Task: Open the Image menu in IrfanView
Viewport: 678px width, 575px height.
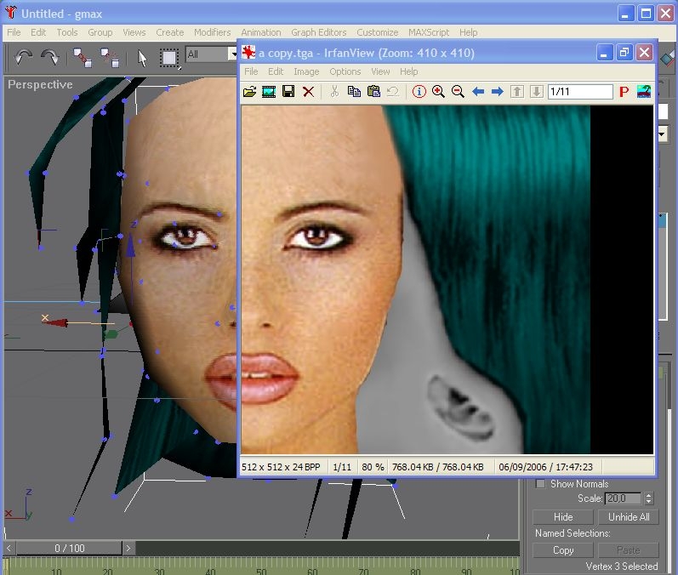Action: (x=306, y=71)
